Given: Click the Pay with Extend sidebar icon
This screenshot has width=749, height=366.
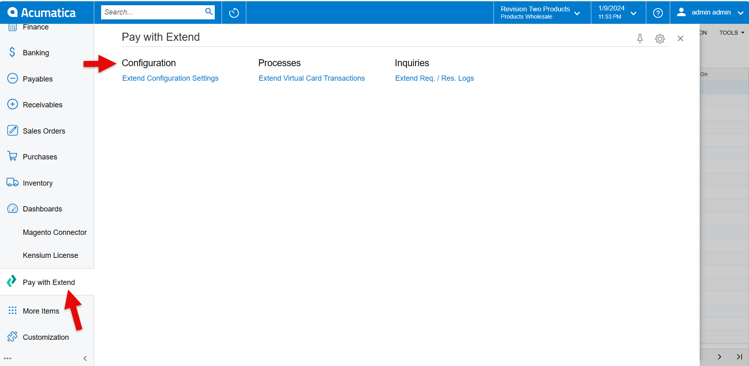Looking at the screenshot, I should pyautogui.click(x=11, y=282).
